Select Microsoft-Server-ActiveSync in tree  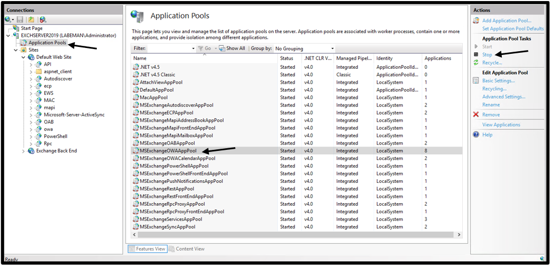click(x=74, y=115)
